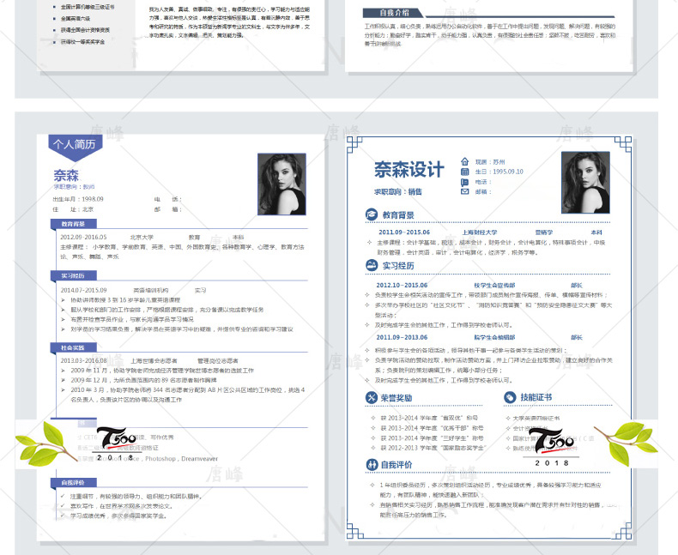Screen dimensions: 678x555
Task: Select 上海世博会志愿者 text
Action: (154, 360)
